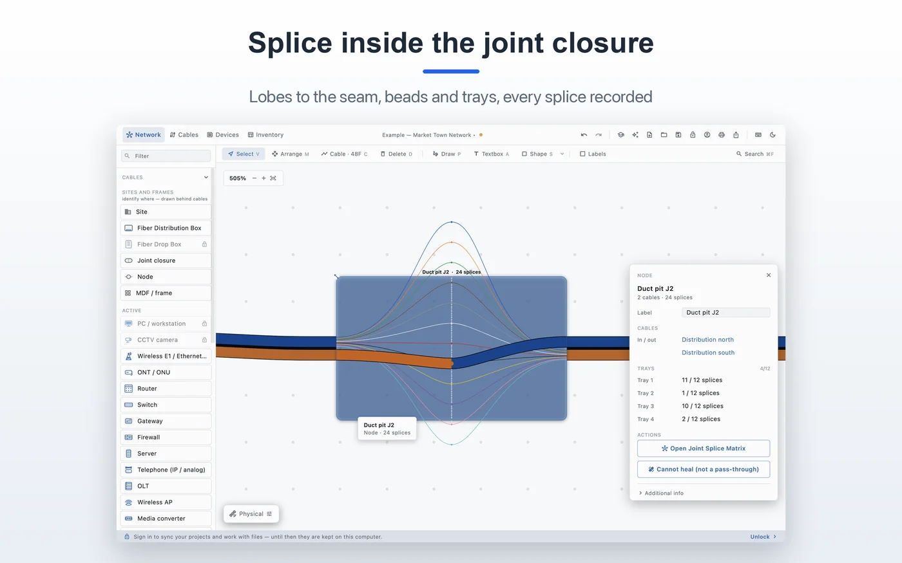Choose Server from device list
902x563 pixels.
166,454
